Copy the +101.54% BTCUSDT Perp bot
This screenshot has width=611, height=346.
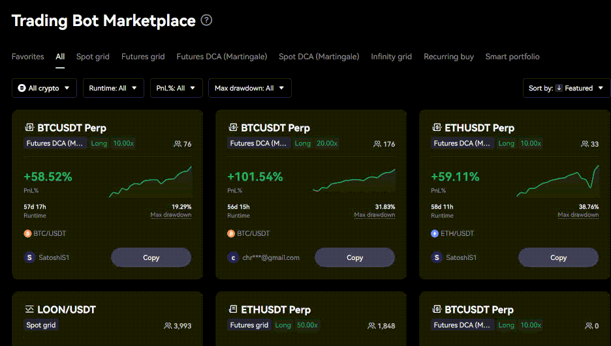pyautogui.click(x=354, y=257)
